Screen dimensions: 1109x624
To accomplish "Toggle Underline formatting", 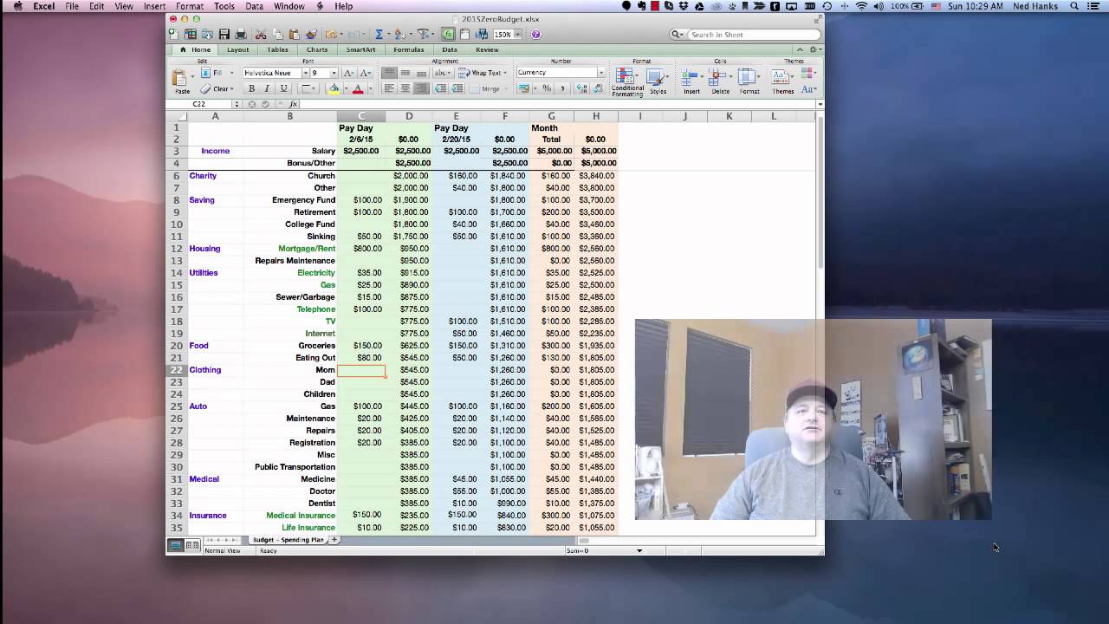I will [282, 88].
